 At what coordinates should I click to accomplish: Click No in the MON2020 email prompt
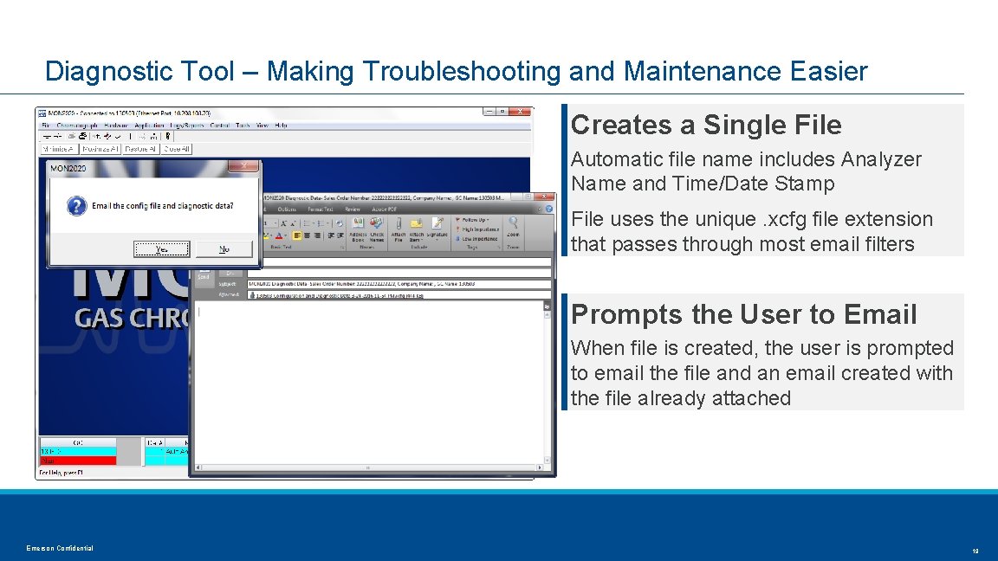[x=224, y=248]
